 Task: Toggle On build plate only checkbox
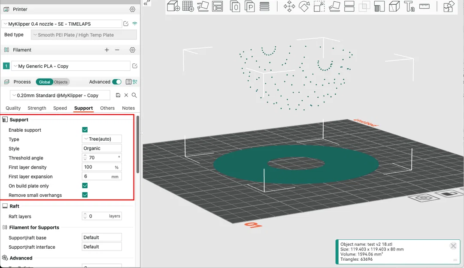pos(85,186)
